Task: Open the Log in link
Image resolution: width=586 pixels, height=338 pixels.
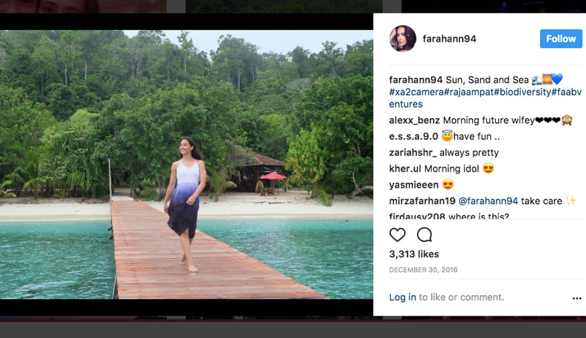Action: coord(403,297)
